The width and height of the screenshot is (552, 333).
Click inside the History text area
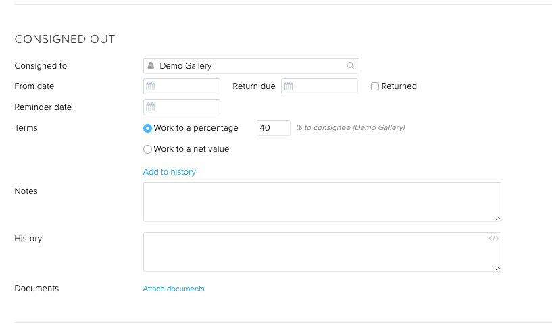pos(322,252)
